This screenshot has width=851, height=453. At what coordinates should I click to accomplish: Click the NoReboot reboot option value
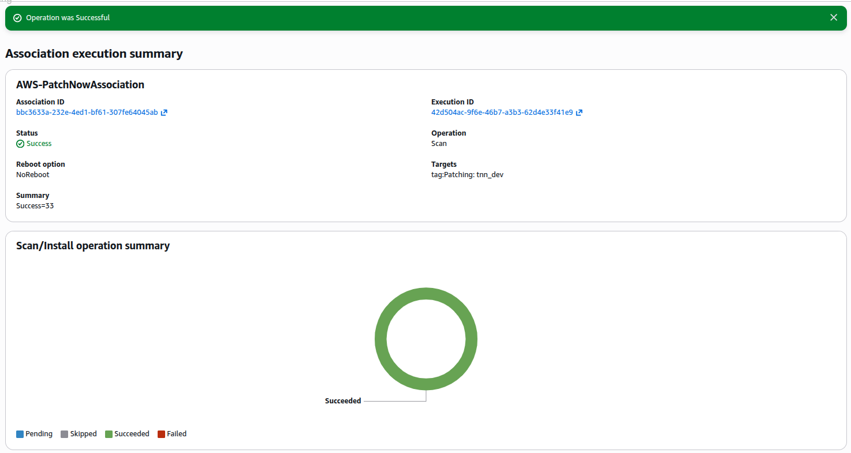pyautogui.click(x=33, y=175)
